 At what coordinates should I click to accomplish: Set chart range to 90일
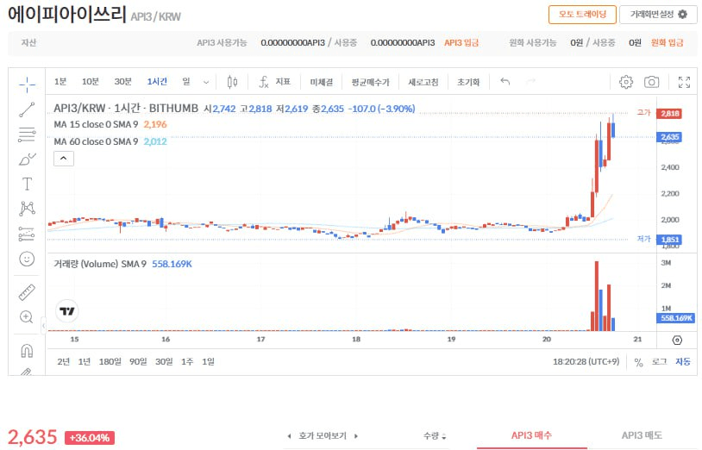point(138,361)
